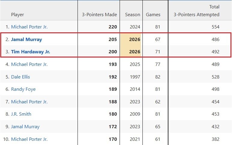232x145 pixels.
Task: Sort by the Player column header
Action: tap(17, 15)
